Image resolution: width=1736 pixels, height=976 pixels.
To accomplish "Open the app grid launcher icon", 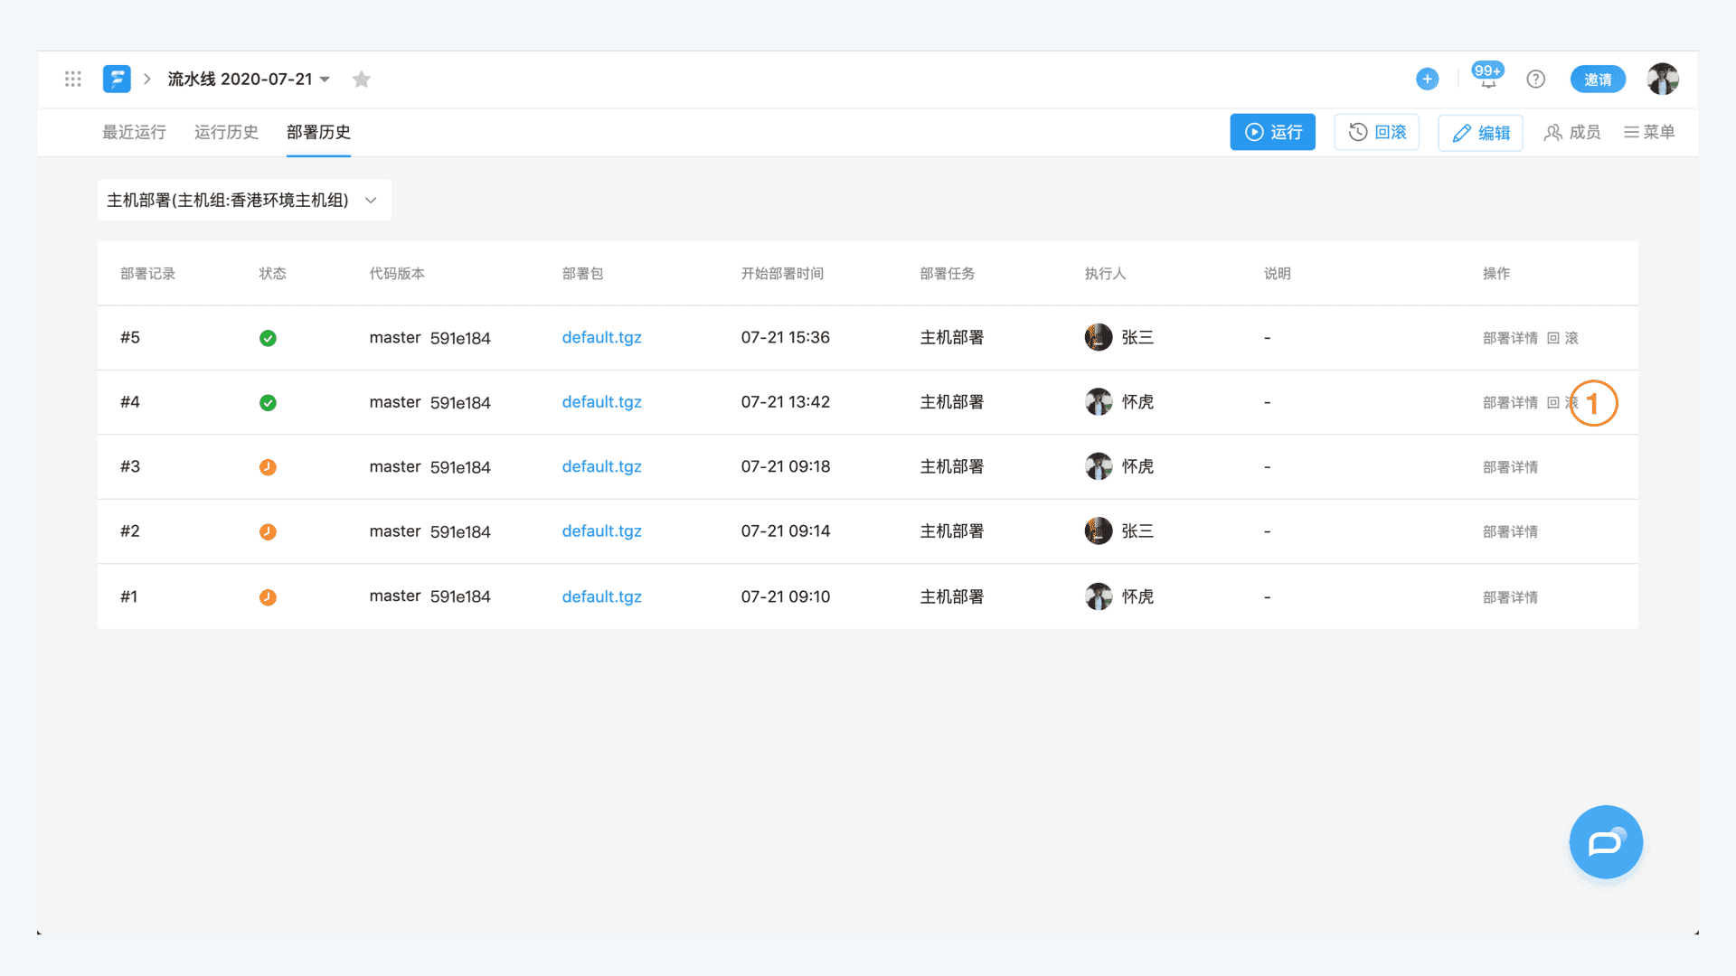I will (x=73, y=80).
